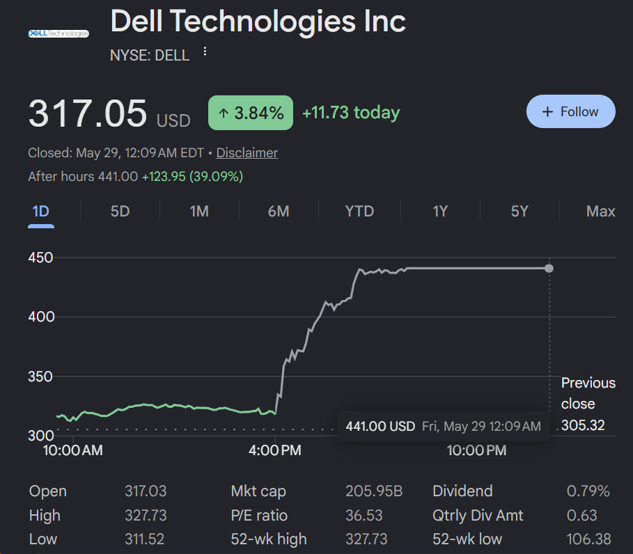Follow Dell Technologies stock
The image size is (633, 554).
coord(571,111)
